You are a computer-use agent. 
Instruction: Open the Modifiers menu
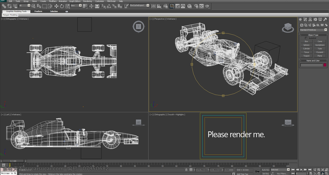click(x=53, y=1)
